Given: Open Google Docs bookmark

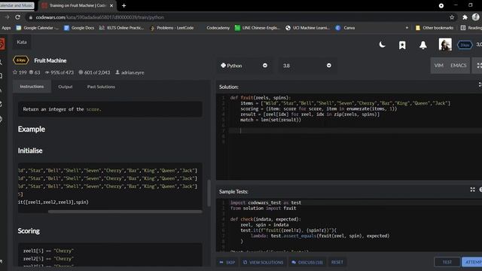Looking at the screenshot, I should coord(79,28).
